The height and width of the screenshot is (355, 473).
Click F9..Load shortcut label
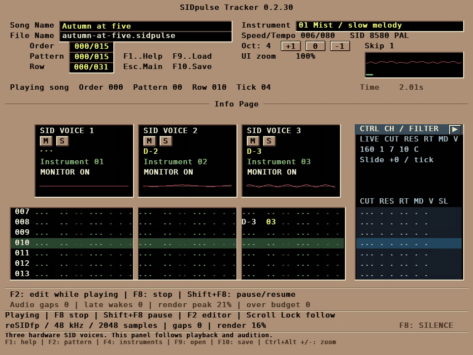[192, 56]
